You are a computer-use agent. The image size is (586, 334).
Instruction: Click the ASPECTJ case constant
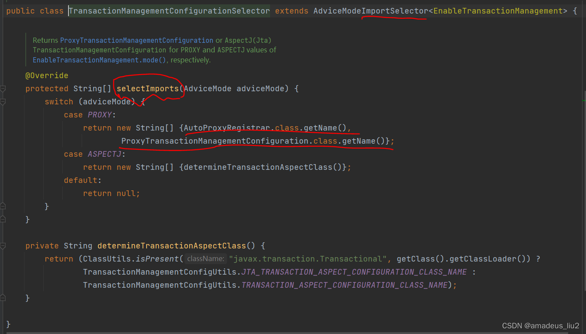[x=105, y=154]
